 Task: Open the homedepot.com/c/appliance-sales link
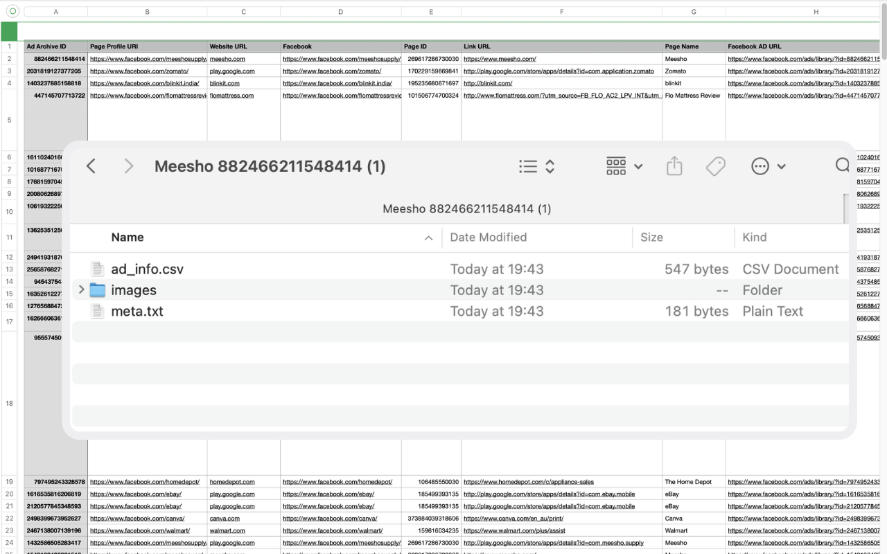[528, 482]
